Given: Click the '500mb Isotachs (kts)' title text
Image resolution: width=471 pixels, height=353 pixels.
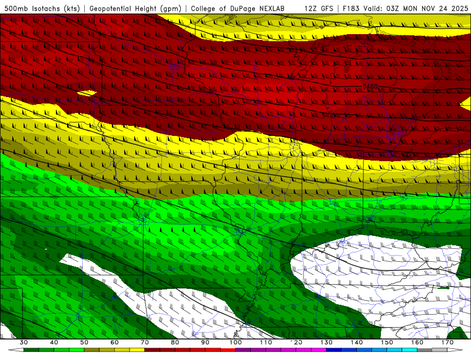Looking at the screenshot, I should click(x=42, y=8).
